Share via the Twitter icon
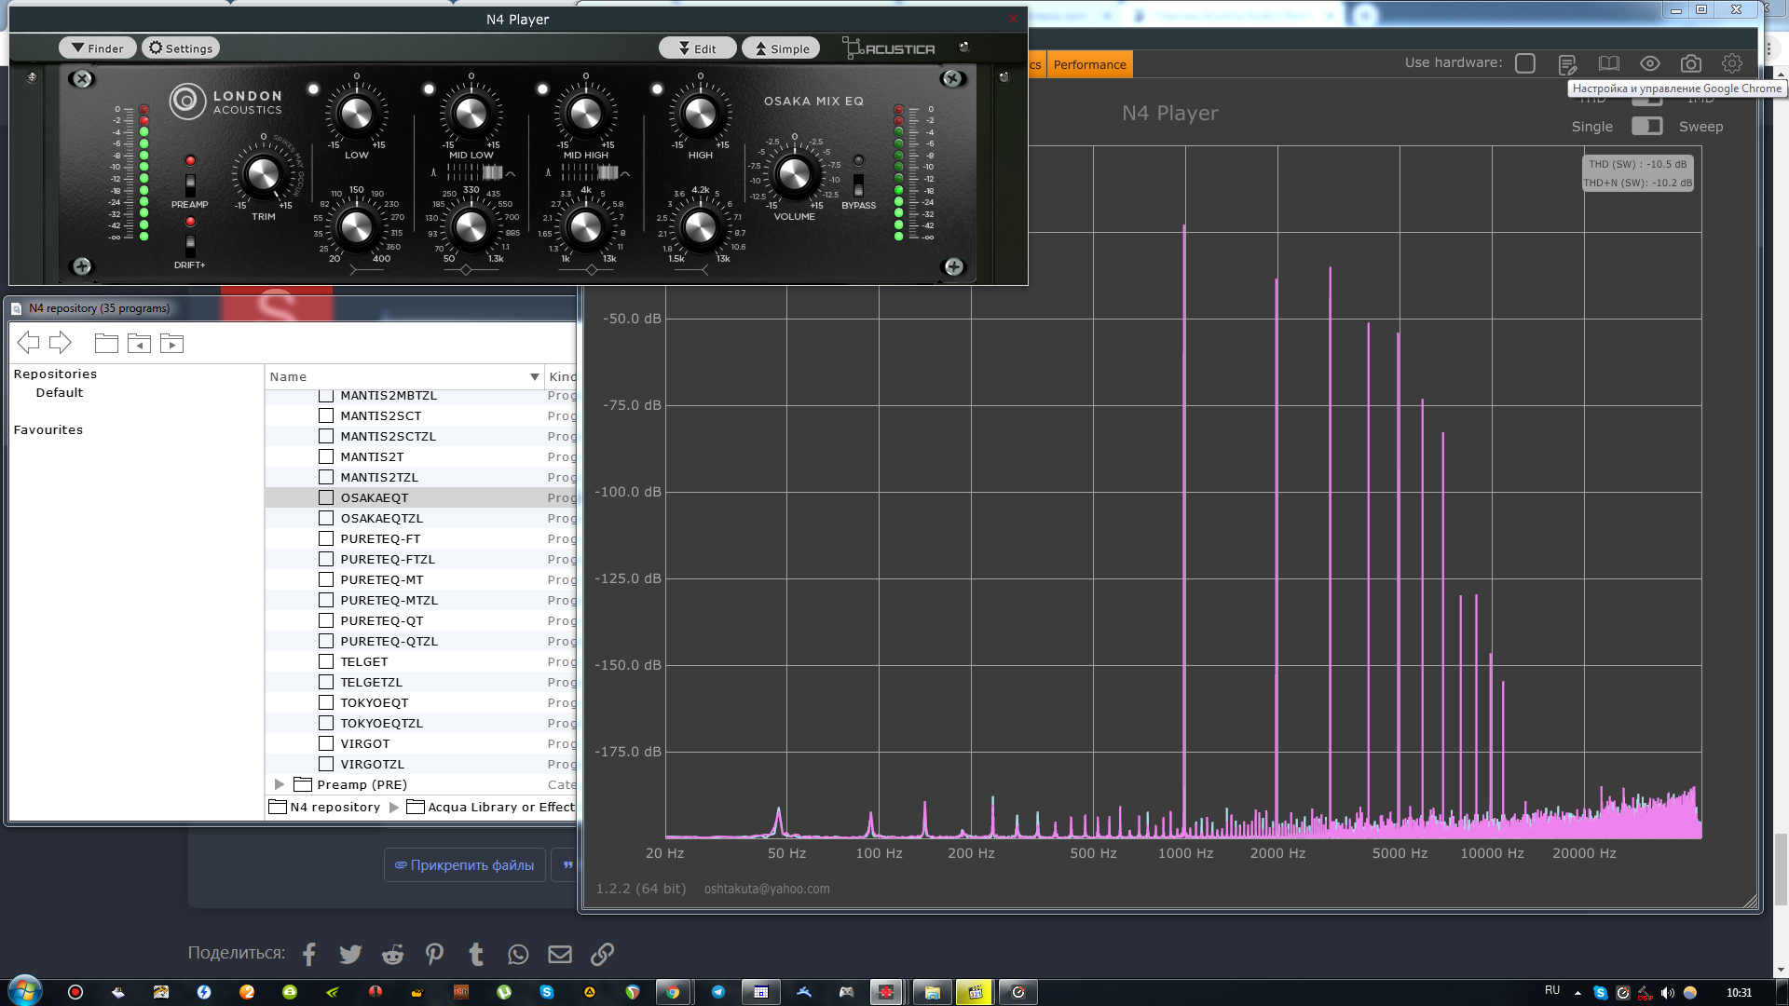 [x=350, y=954]
